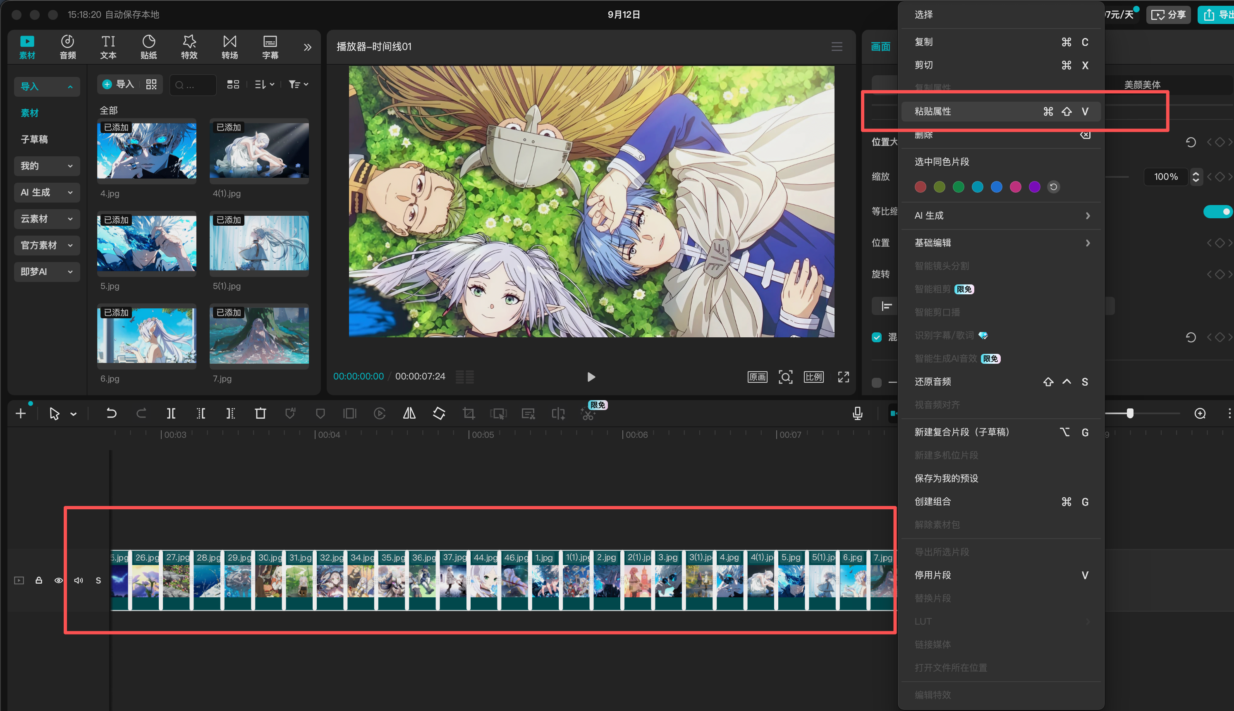
Task: Toggle the S solo track button
Action: [98, 580]
